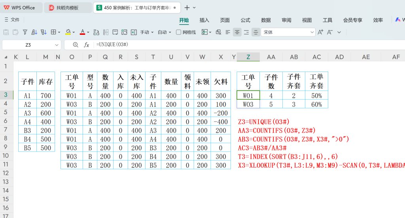The width and height of the screenshot is (405, 218).
Task: Click the filter funnel icon
Action: click(25, 32)
